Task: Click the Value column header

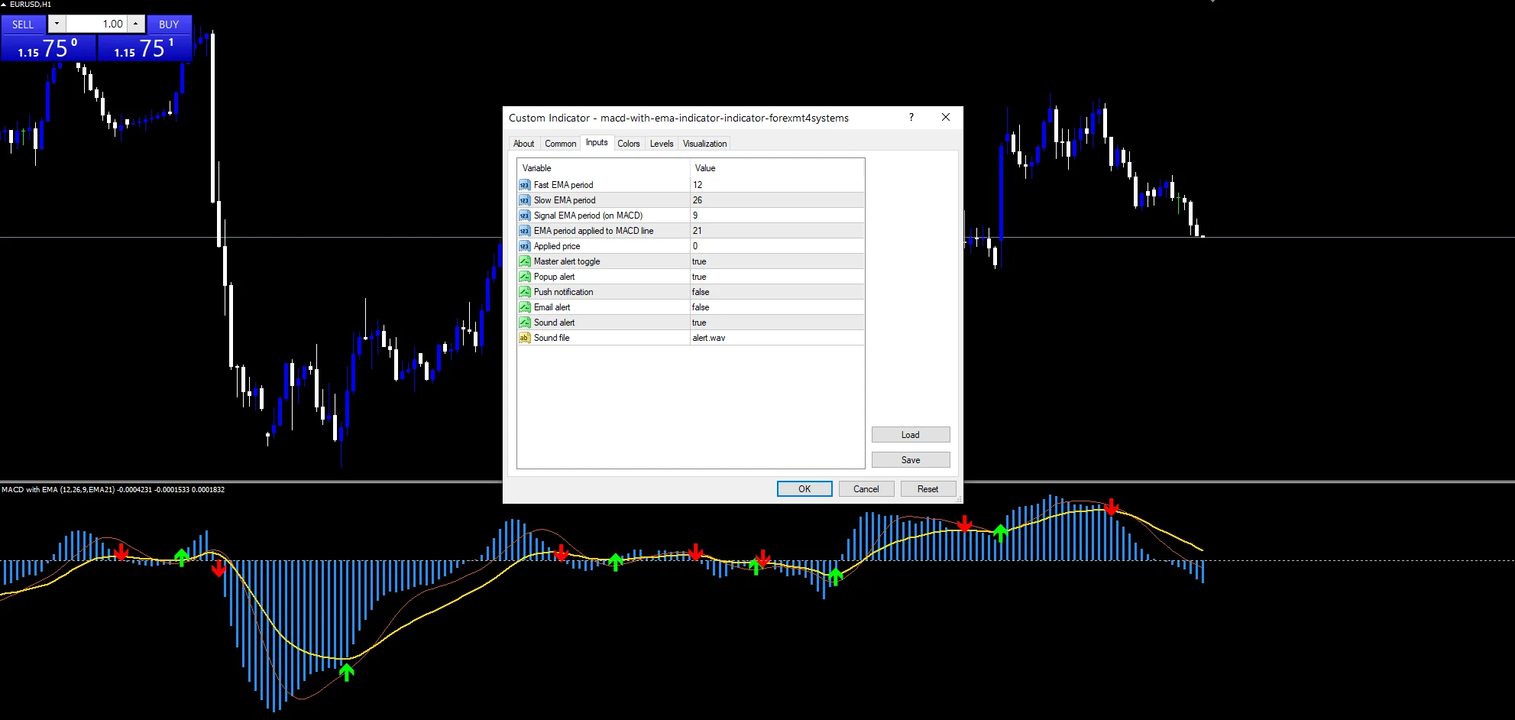Action: pos(777,168)
